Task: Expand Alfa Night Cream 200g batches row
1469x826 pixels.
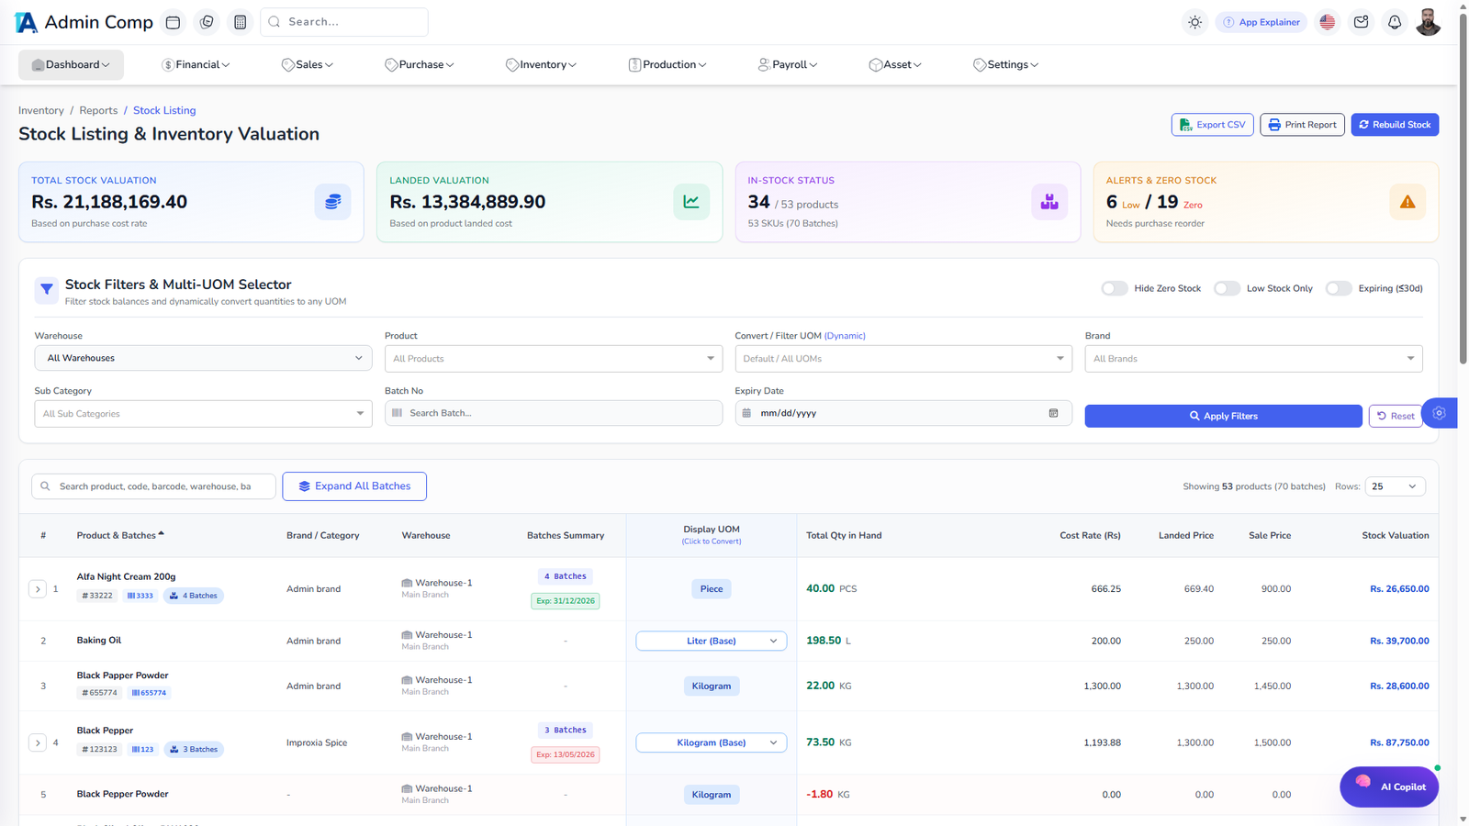Action: click(38, 589)
